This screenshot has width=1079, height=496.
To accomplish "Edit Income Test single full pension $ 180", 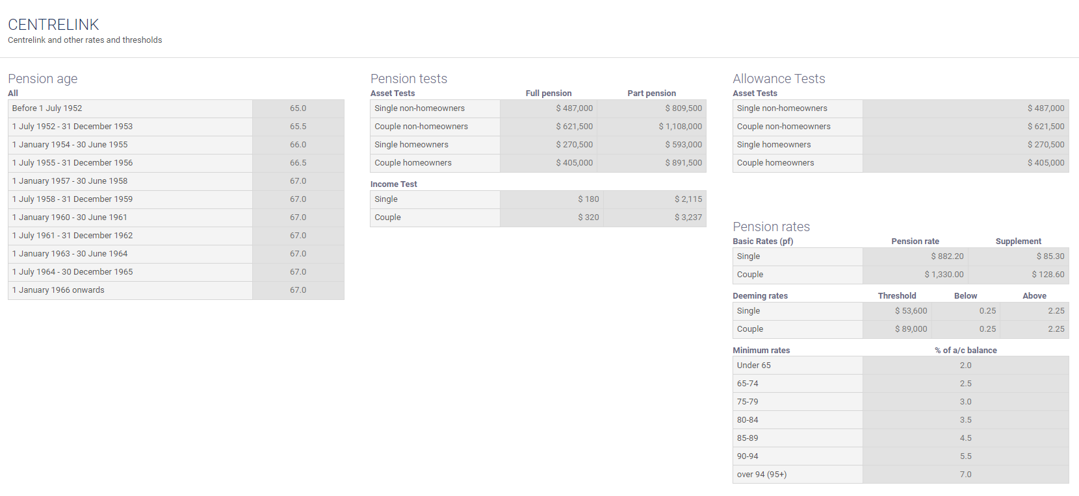I will [x=552, y=199].
